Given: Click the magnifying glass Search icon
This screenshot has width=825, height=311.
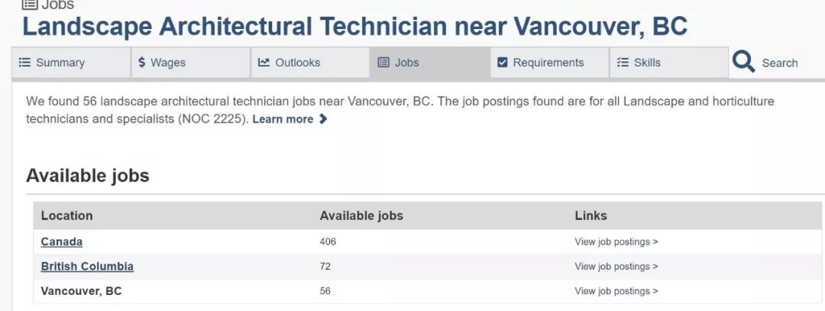Looking at the screenshot, I should coord(743,62).
